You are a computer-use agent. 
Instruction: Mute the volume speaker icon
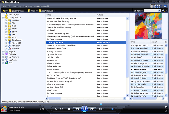(101, 109)
